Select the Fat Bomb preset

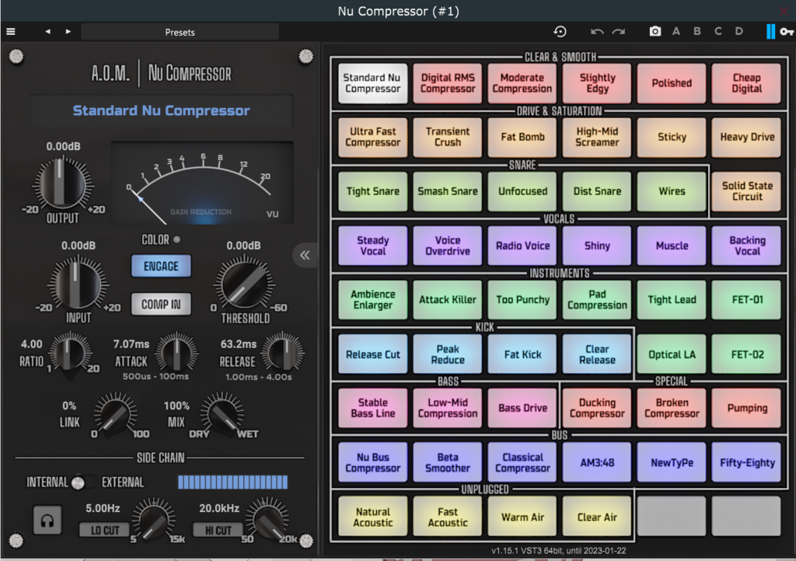tap(522, 137)
